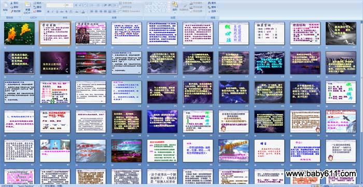Screen dimensions: 363x187
Task: Open the font size dropdown
Action: (x=69, y=5)
